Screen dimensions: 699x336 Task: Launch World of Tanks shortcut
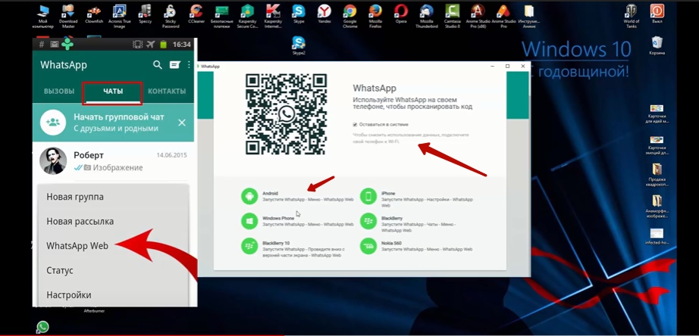[x=632, y=16]
